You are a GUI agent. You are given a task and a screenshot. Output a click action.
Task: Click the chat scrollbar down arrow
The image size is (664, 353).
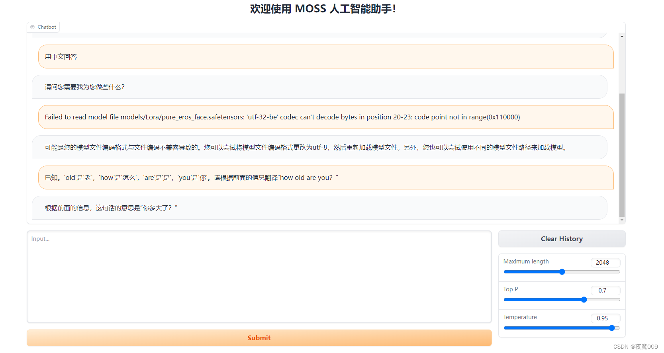[622, 220]
